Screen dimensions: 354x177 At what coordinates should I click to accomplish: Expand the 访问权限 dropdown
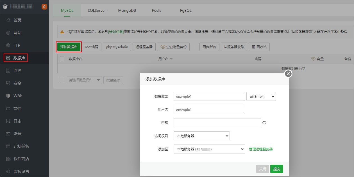[x=201, y=136]
